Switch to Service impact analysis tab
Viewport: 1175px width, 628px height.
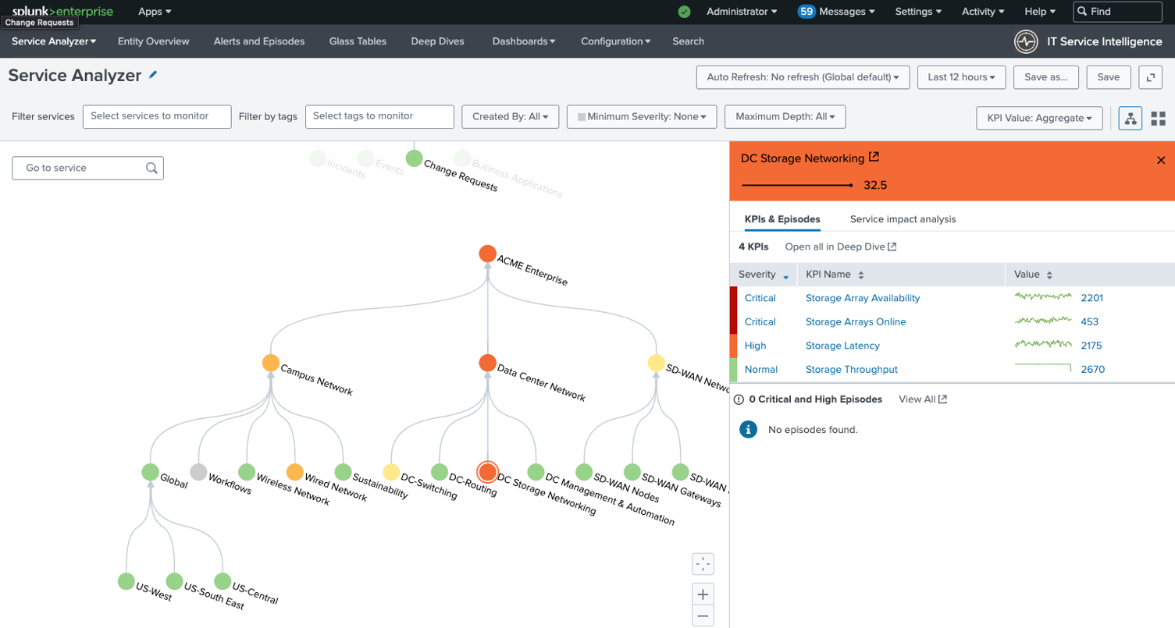tap(903, 219)
